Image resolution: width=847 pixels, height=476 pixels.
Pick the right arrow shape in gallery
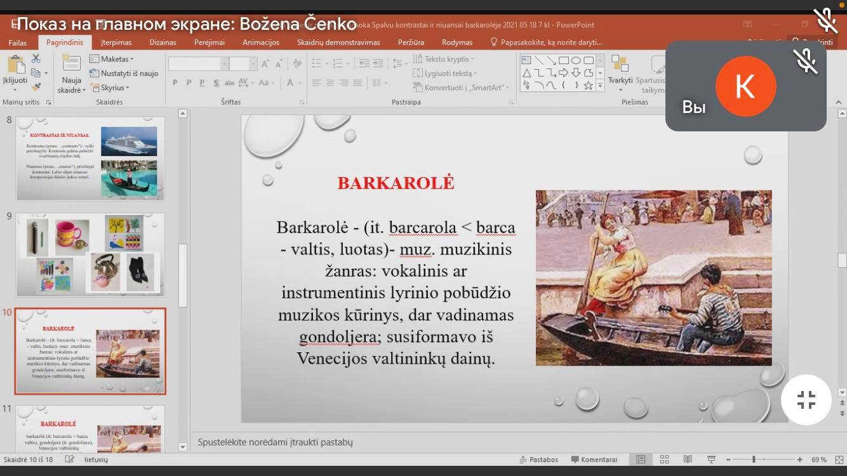[563, 73]
